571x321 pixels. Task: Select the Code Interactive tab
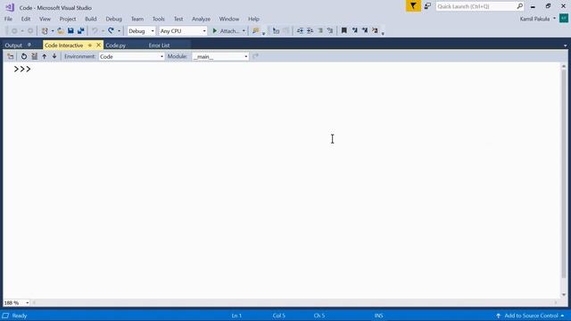coord(63,45)
